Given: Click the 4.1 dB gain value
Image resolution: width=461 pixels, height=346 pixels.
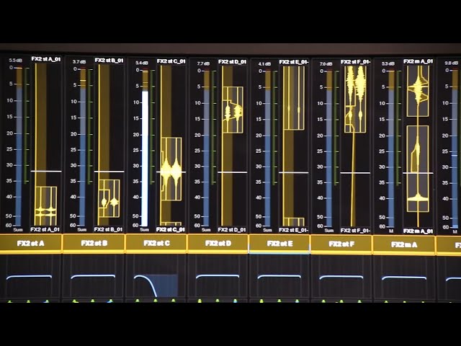Looking at the screenshot, I should tap(264, 64).
